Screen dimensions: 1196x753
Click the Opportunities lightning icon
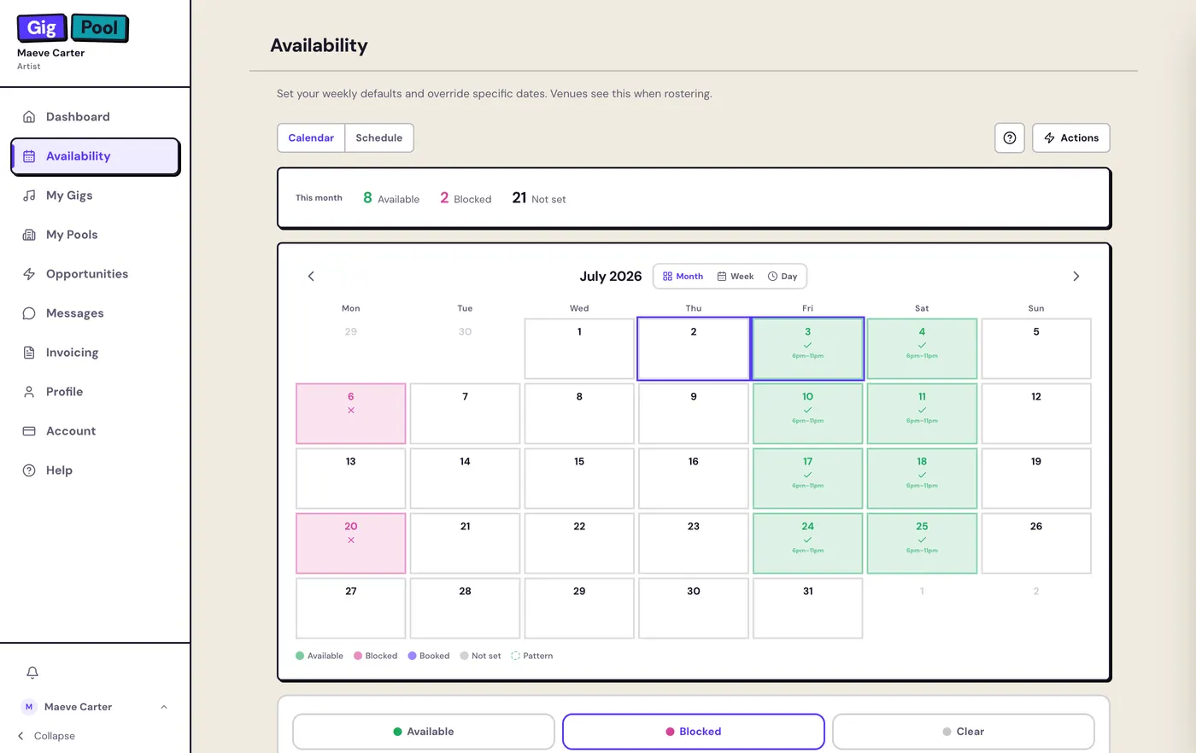[x=29, y=274]
